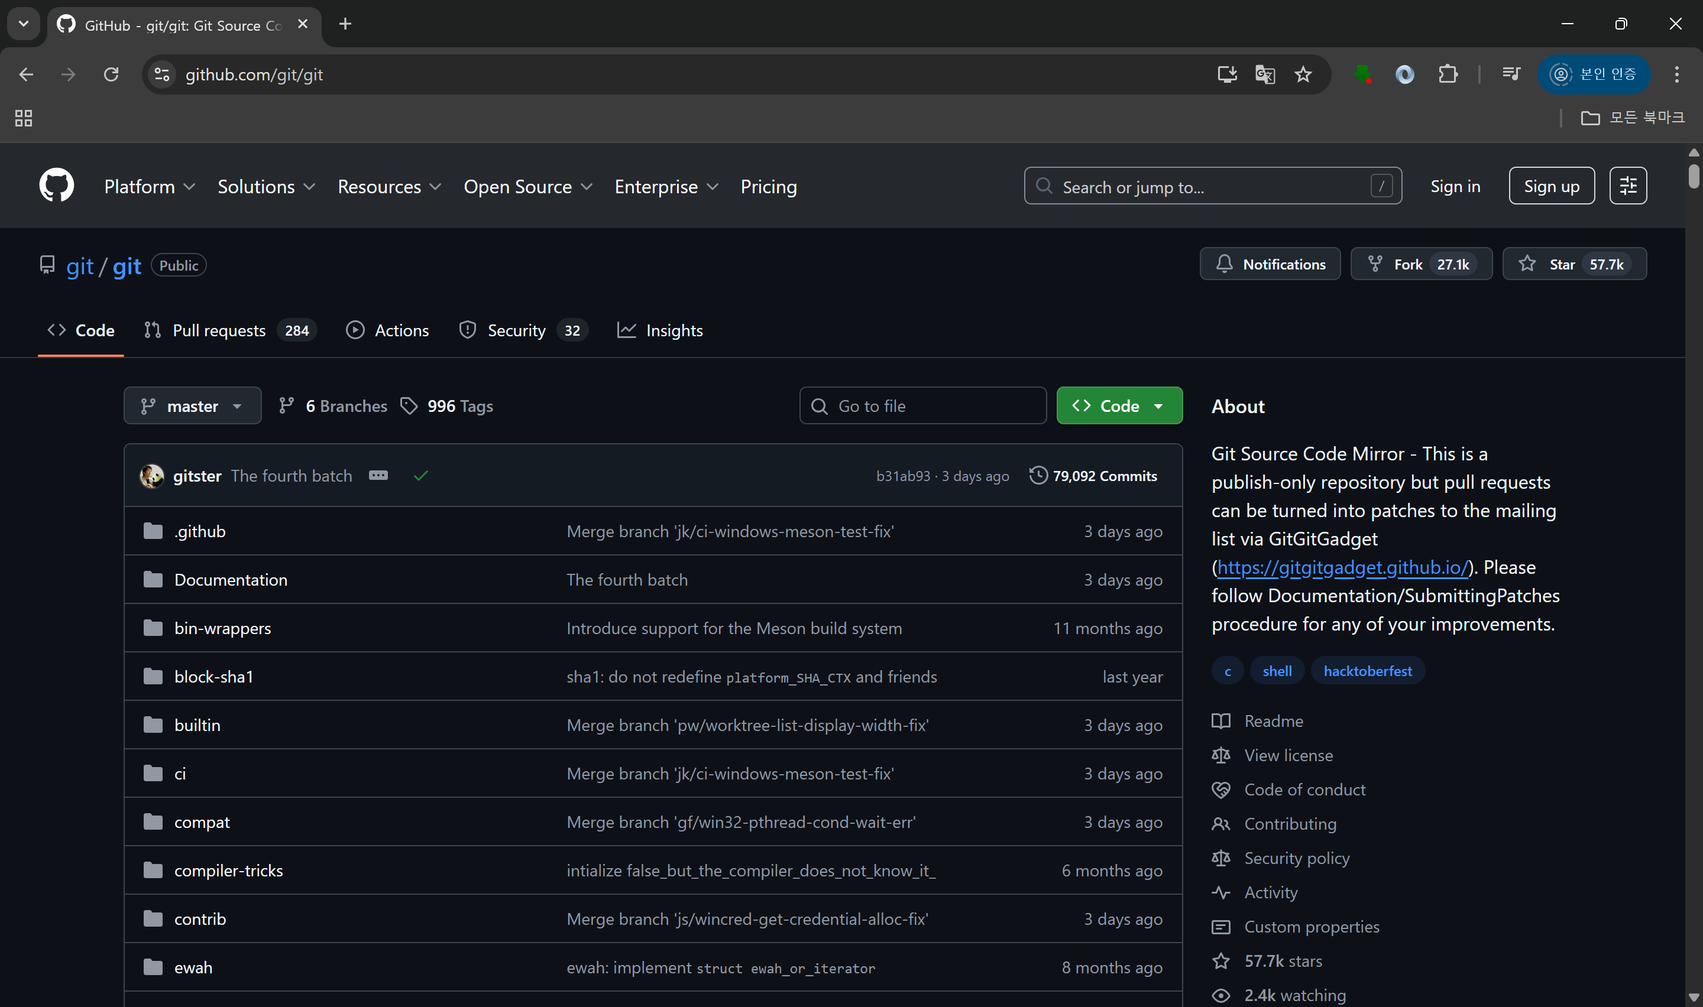Open the green Code dropdown button
The height and width of the screenshot is (1007, 1703).
[x=1119, y=406]
